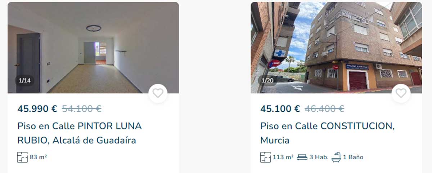Open Piso en Calle CONSTITUCION, Murcia link
The width and height of the screenshot is (432, 173).
[328, 133]
